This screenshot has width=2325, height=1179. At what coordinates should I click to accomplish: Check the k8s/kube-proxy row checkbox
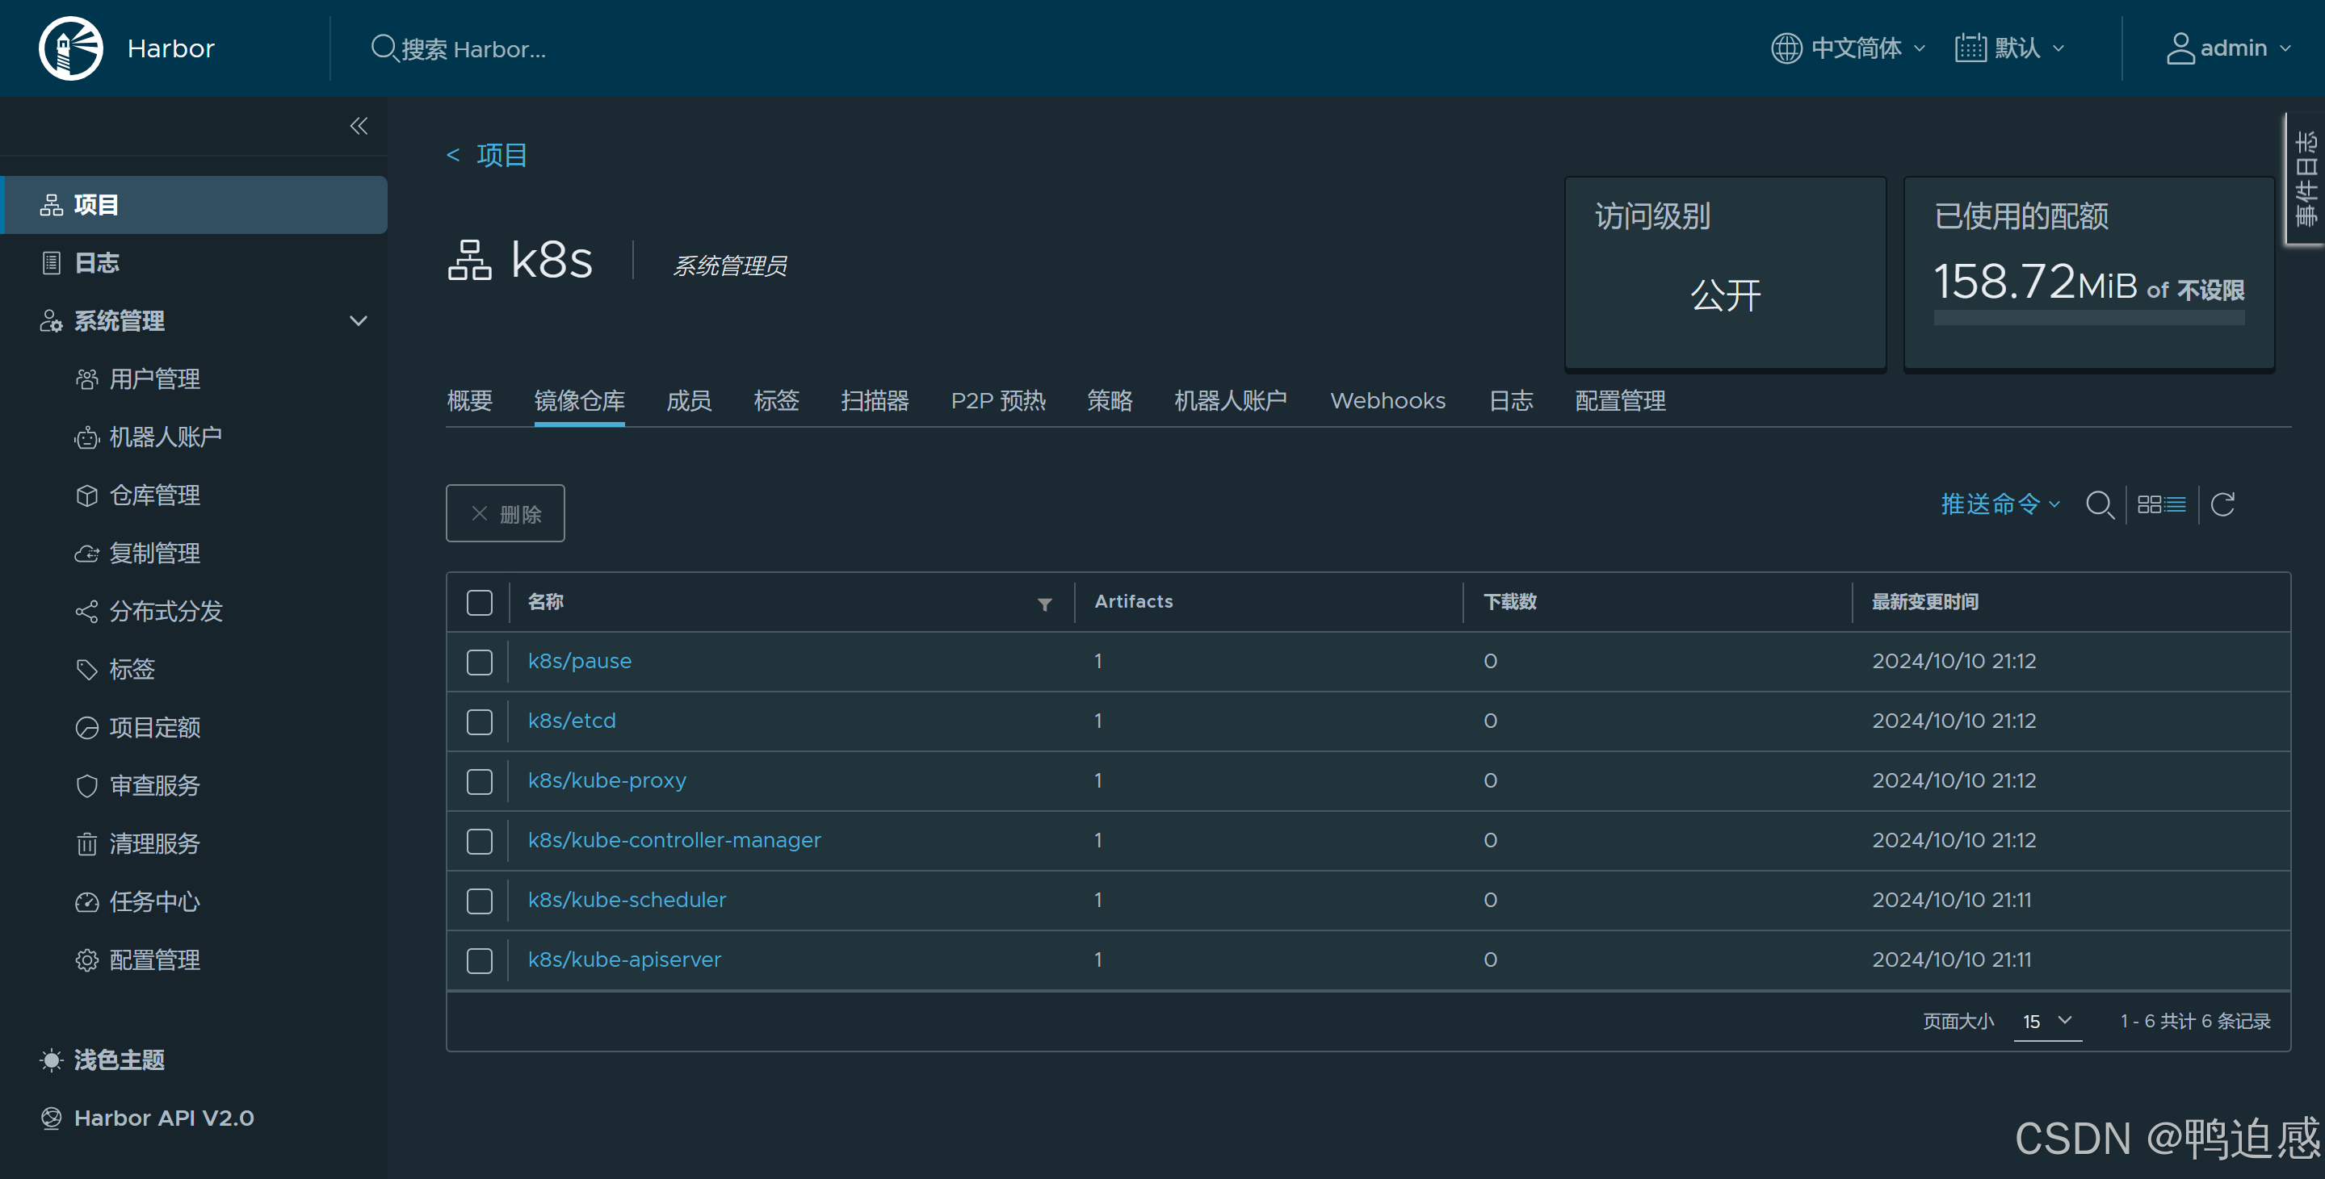pos(479,781)
